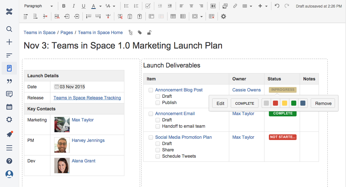Click the page labels tag icon
Viewport: 346px width, 187px height.
tap(140, 32)
